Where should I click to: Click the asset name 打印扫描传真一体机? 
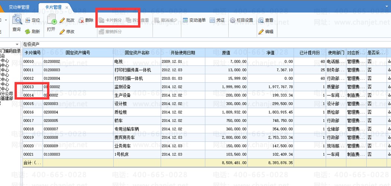tap(133, 70)
